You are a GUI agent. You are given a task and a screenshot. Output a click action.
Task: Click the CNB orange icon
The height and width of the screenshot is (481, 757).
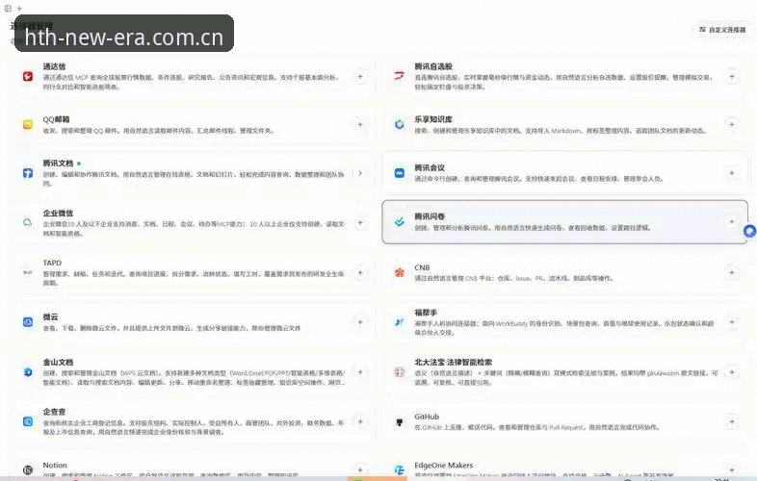[x=400, y=272]
